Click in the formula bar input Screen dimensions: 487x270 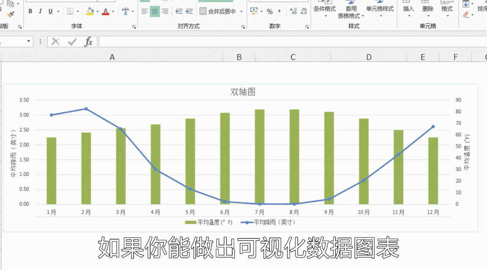coord(292,41)
